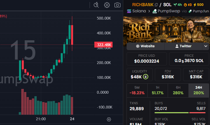Click the 4h pair age sprout badge
Screen dimensions: 210x125
pos(178,5)
